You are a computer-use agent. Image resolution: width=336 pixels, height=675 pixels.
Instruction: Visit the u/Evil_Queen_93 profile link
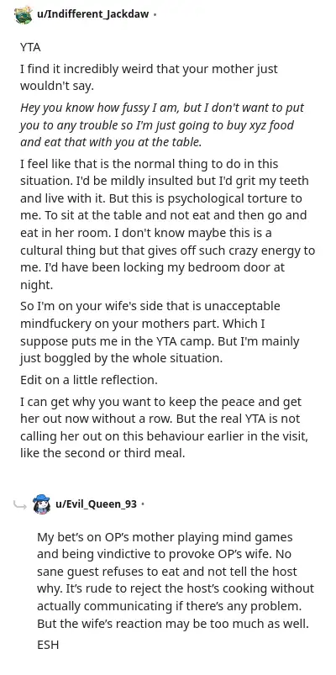(97, 504)
